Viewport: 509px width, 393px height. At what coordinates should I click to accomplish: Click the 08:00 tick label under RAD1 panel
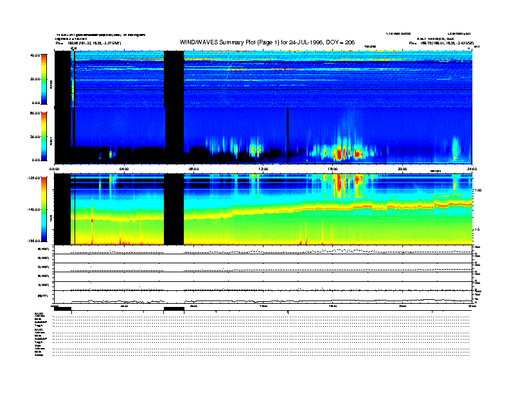(193, 169)
